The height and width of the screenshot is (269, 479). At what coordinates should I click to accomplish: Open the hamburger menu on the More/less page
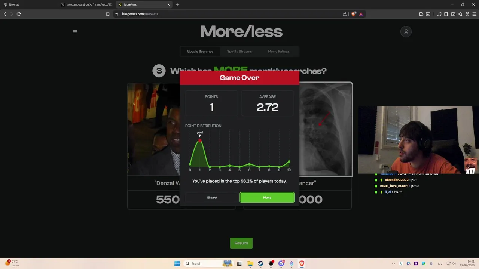coord(75,31)
